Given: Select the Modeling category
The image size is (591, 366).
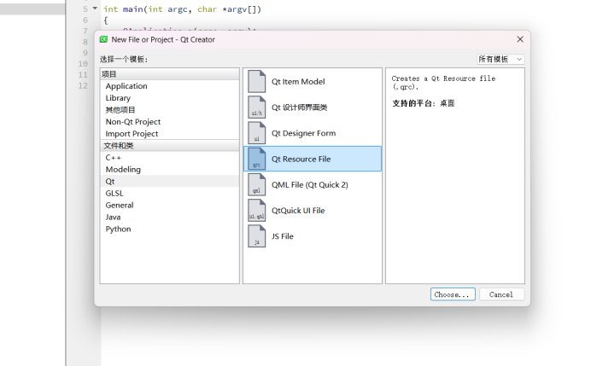Looking at the screenshot, I should 170,170.
